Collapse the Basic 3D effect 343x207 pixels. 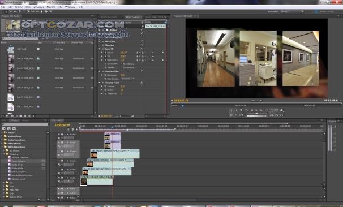pos(100,49)
